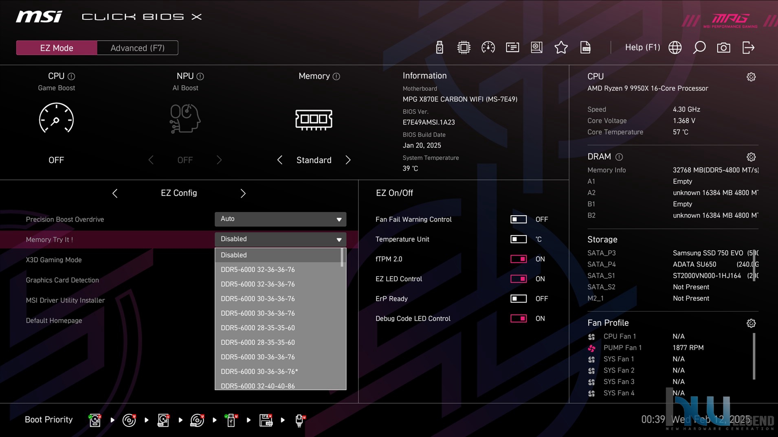The height and width of the screenshot is (437, 778).
Task: Choose DDR5-6000 32-40-40-86 option
Action: click(278, 386)
